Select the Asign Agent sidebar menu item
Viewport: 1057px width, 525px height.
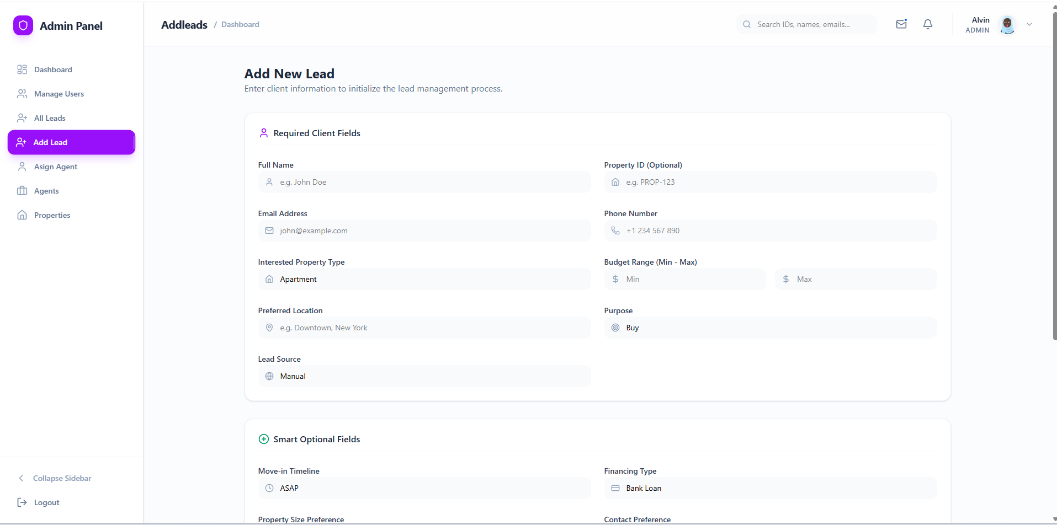(x=56, y=167)
